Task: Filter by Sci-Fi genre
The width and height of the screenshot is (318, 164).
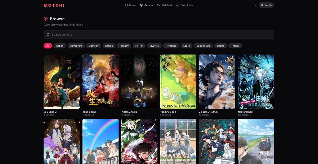Action: (187, 46)
